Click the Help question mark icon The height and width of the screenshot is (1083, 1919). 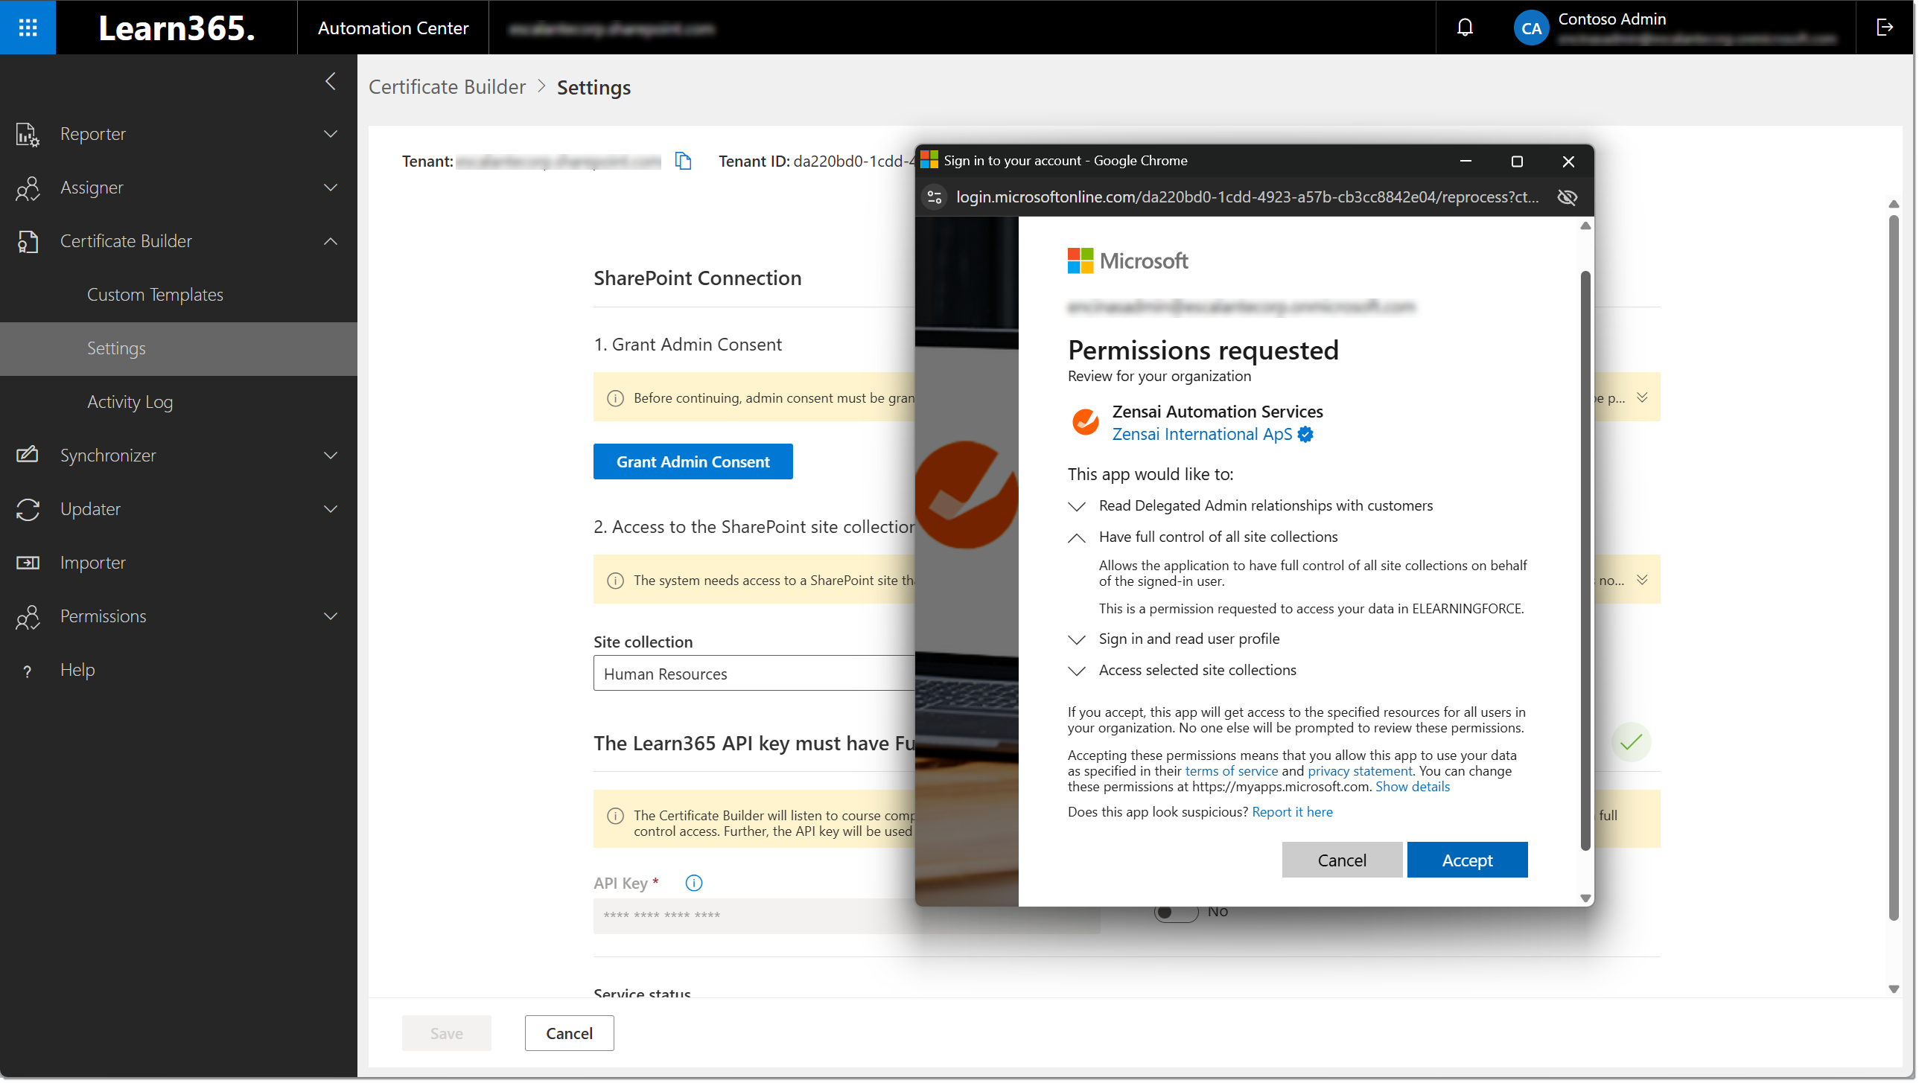point(28,670)
